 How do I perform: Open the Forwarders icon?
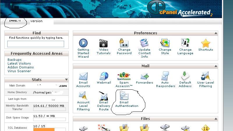point(144,77)
